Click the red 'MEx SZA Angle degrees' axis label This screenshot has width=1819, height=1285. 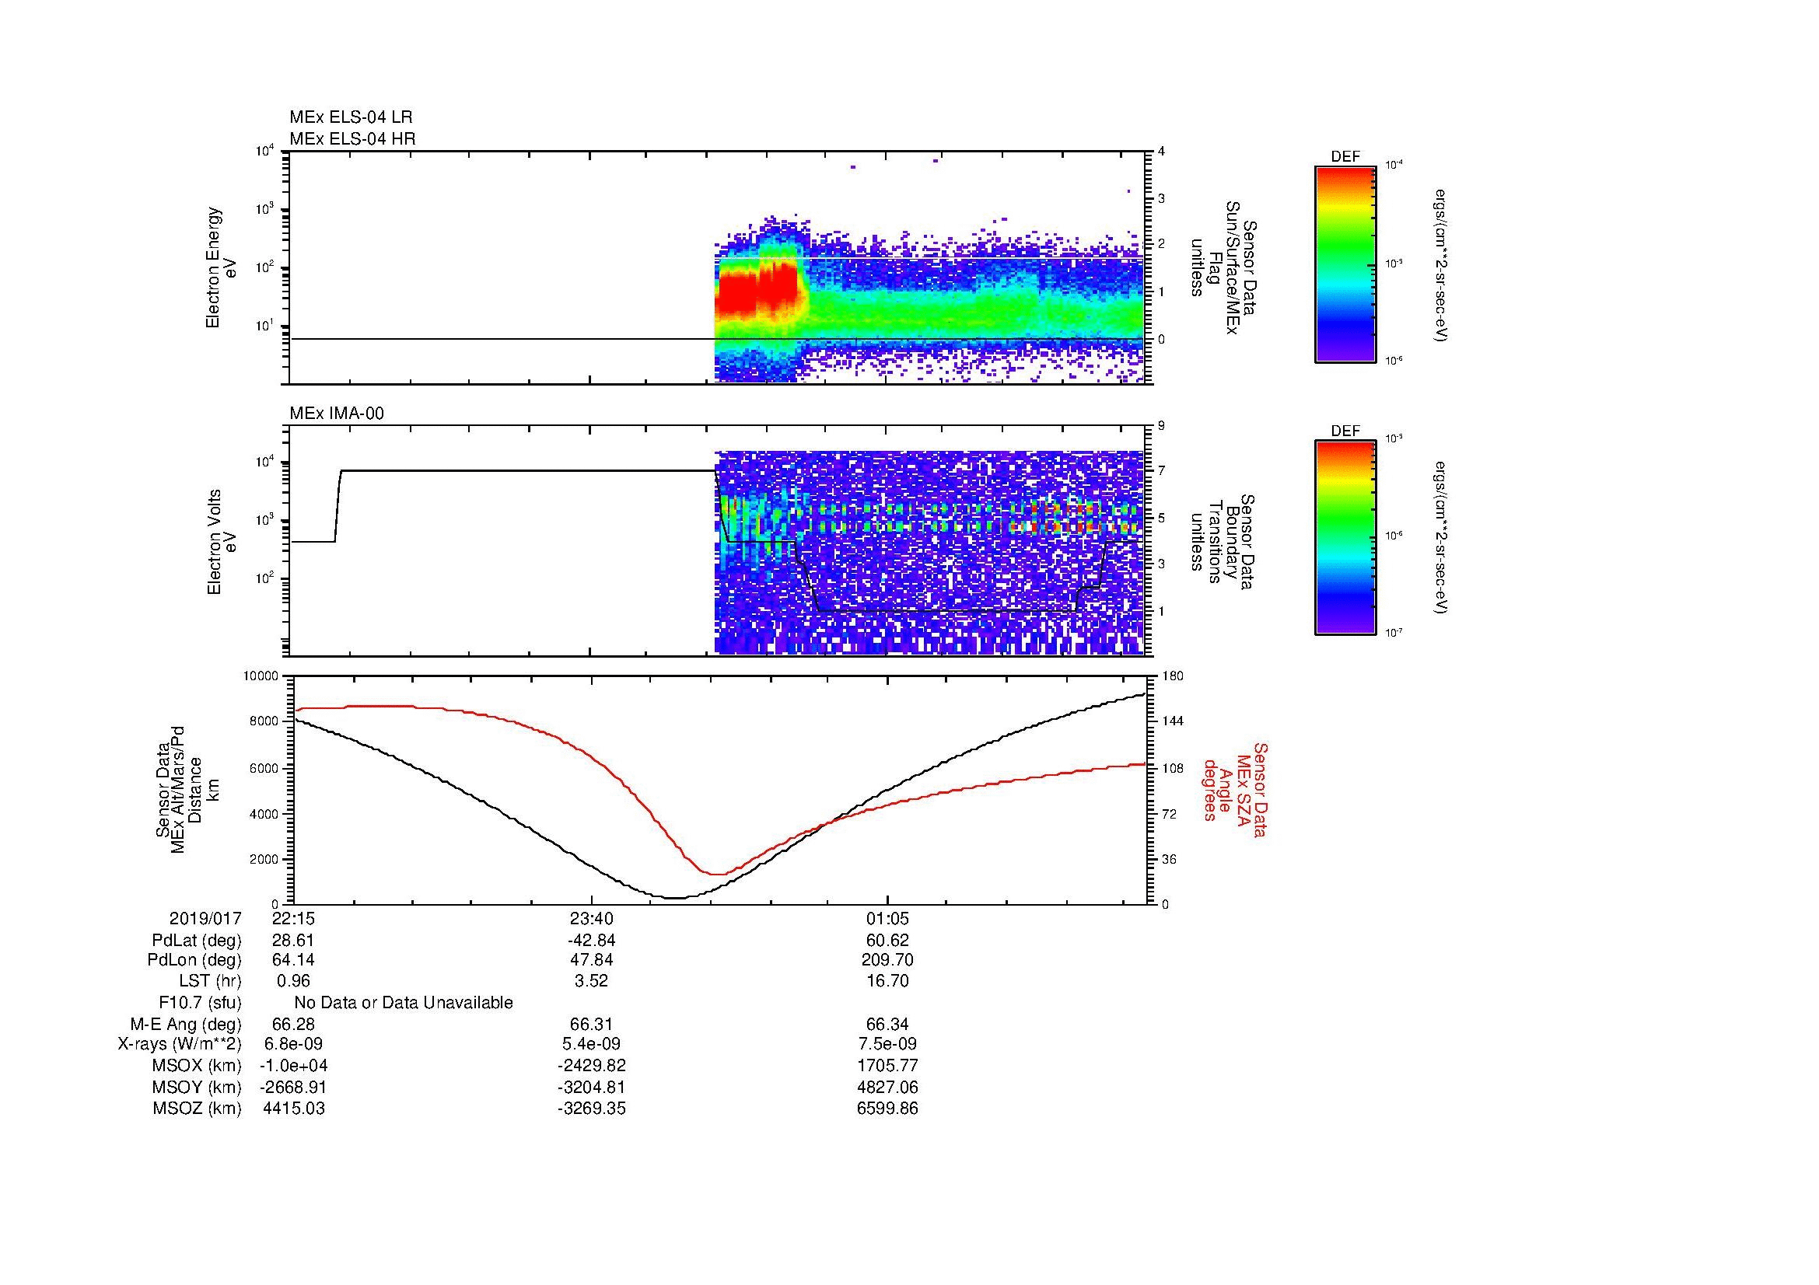click(1235, 789)
